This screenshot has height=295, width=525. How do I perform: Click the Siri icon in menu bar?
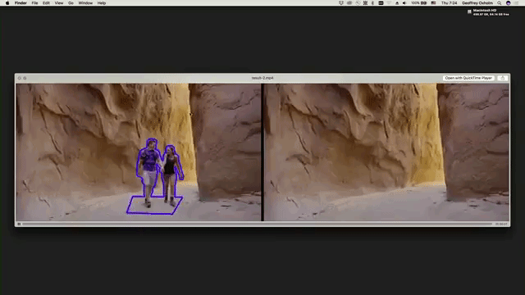pyautogui.click(x=509, y=3)
